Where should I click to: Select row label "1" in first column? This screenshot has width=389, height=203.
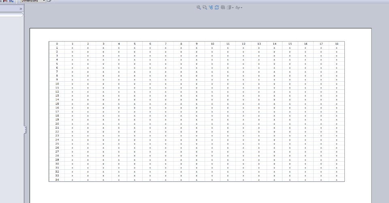tap(57, 48)
